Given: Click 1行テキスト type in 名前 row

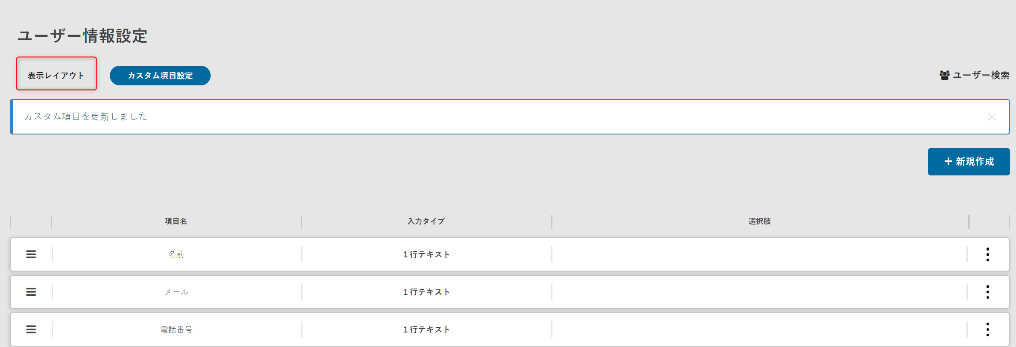Looking at the screenshot, I should [x=426, y=254].
